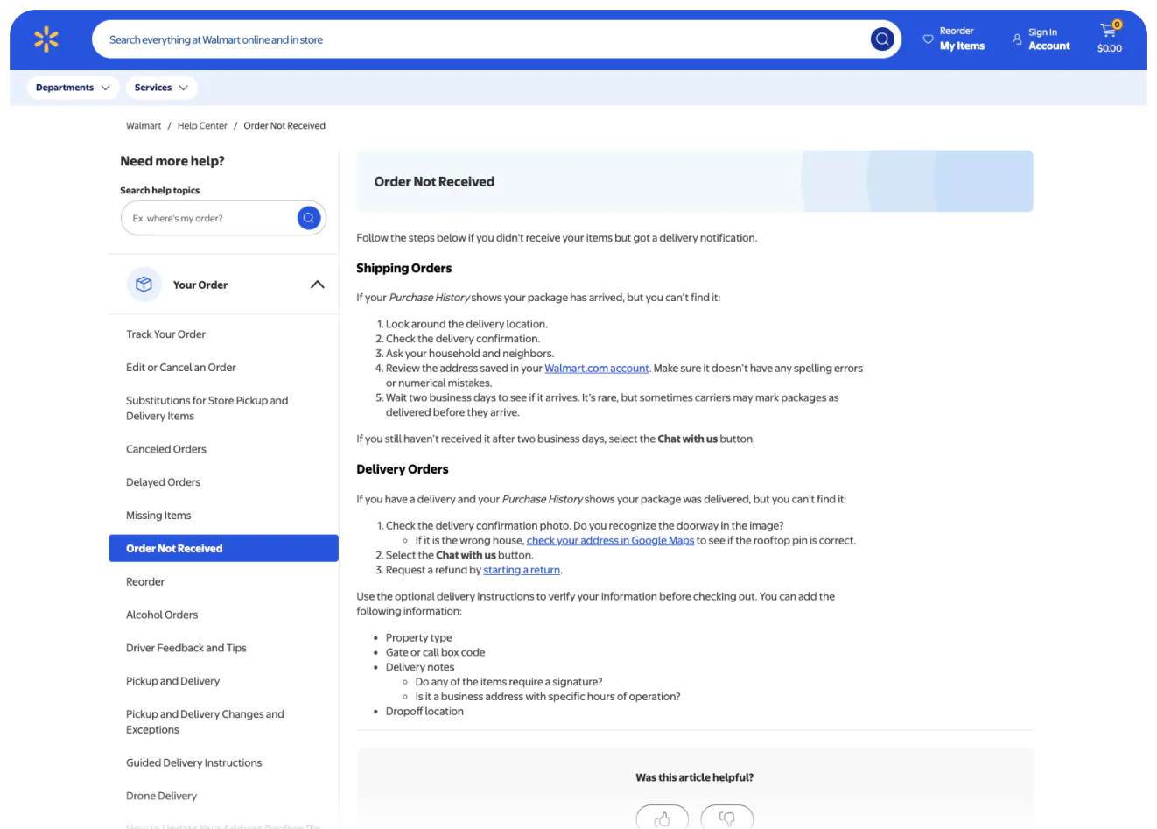Click Was this article helpful? text
This screenshot has height=829, width=1157.
(695, 777)
